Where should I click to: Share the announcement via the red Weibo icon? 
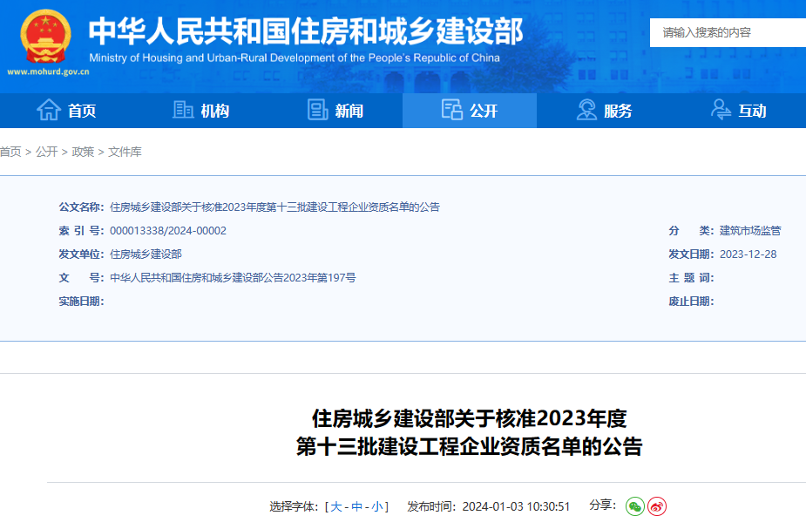click(x=659, y=505)
